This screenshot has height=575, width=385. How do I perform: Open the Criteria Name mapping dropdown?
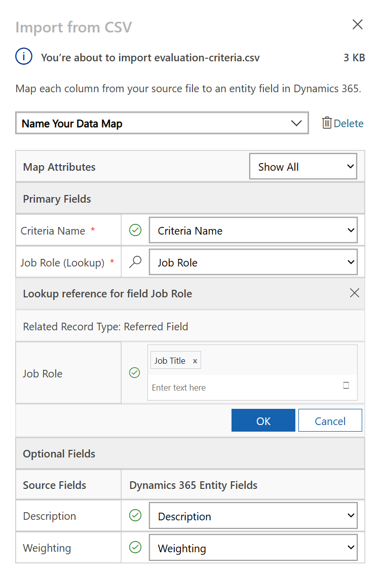[253, 231]
